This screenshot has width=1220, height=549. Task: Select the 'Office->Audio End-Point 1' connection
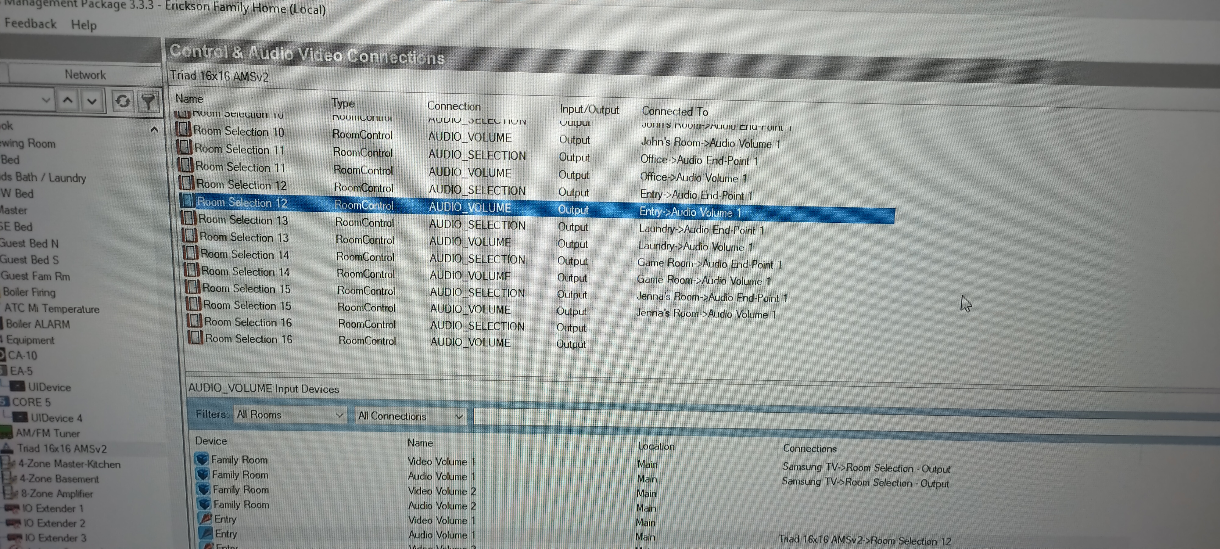click(x=699, y=160)
